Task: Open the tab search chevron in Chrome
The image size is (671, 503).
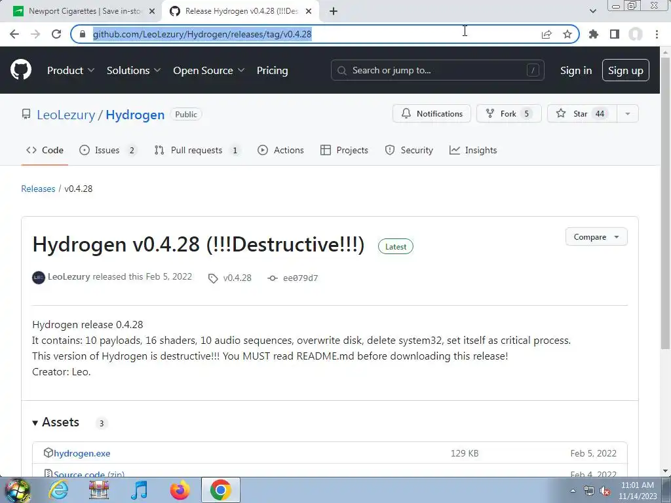Action: [x=592, y=11]
